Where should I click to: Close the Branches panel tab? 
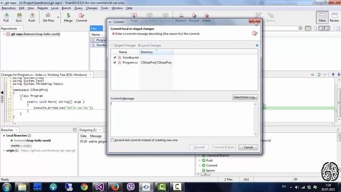[16, 130]
